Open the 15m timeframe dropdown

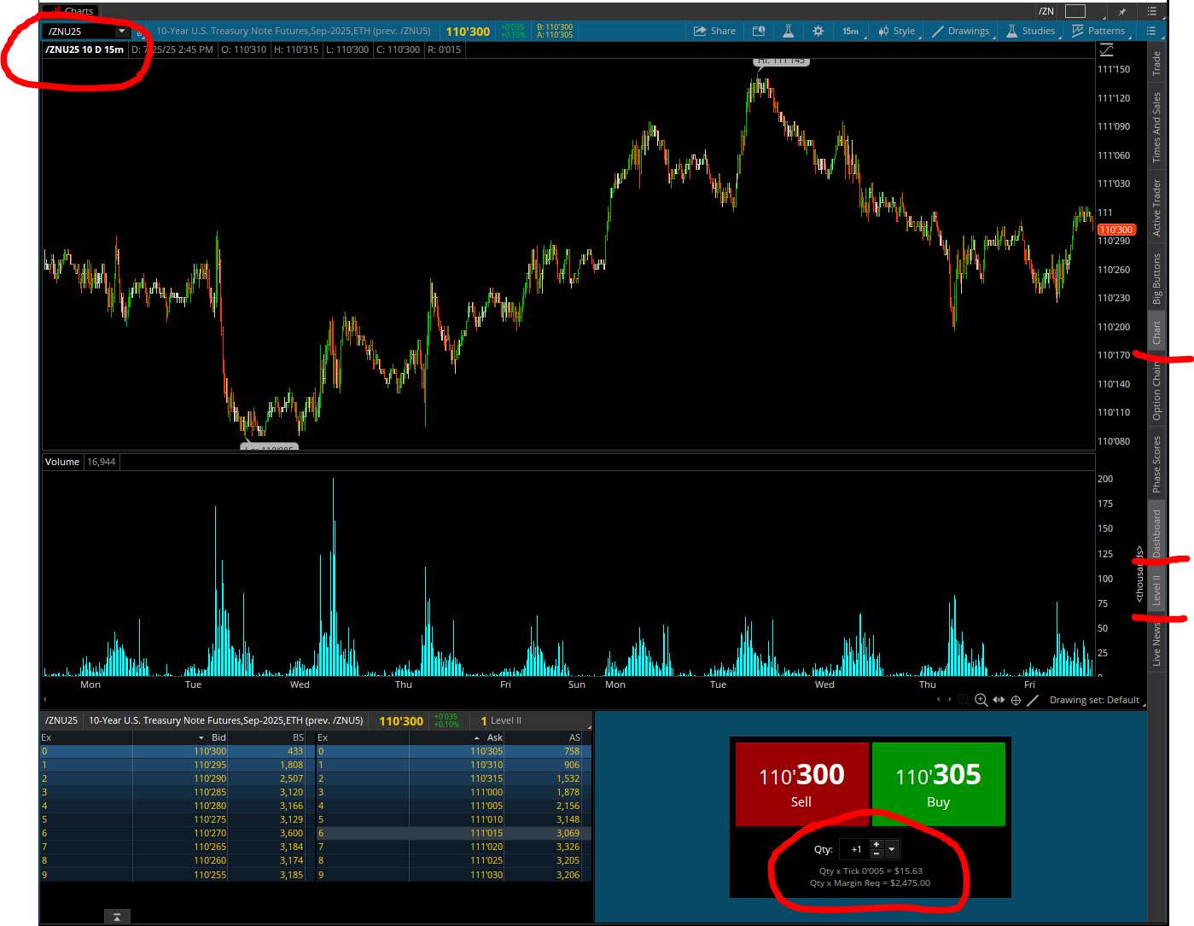point(852,31)
